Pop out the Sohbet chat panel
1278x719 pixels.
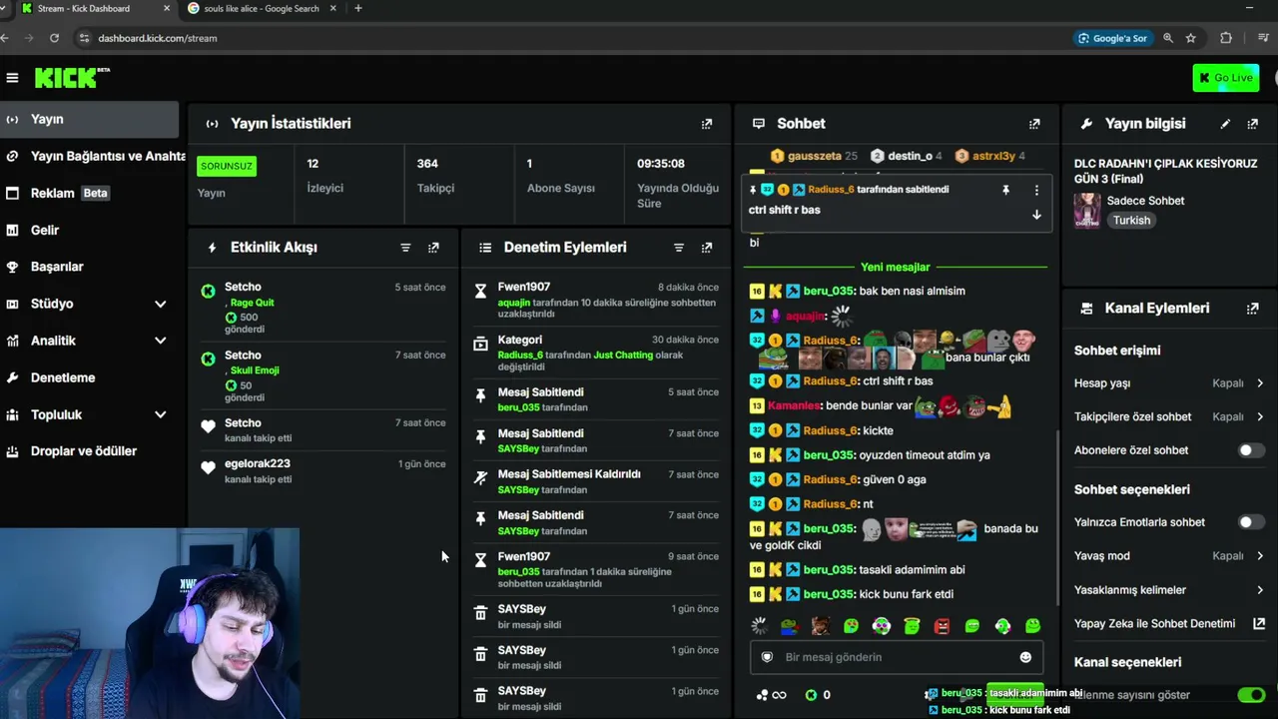coord(1034,124)
